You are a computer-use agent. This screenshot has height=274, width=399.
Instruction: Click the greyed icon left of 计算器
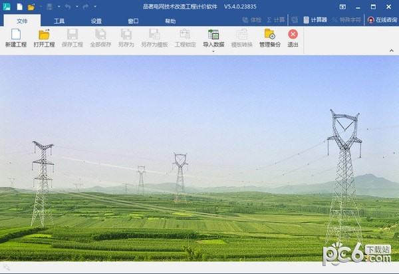[295, 19]
